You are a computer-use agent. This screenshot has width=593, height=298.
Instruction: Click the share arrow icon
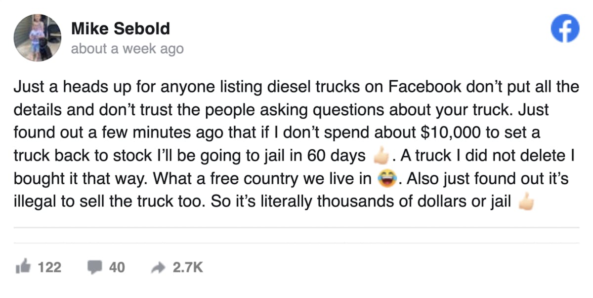point(158,267)
